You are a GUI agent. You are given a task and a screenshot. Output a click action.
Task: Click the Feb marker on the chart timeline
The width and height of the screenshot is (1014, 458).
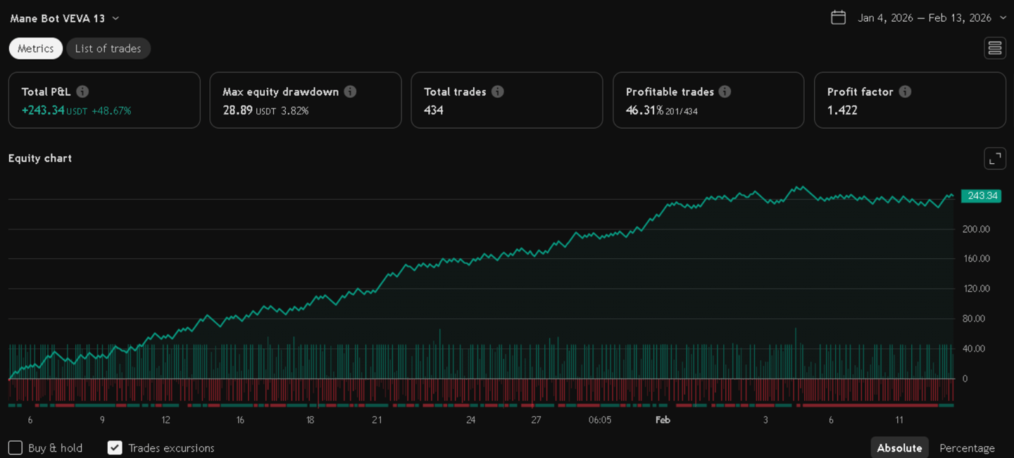[662, 419]
